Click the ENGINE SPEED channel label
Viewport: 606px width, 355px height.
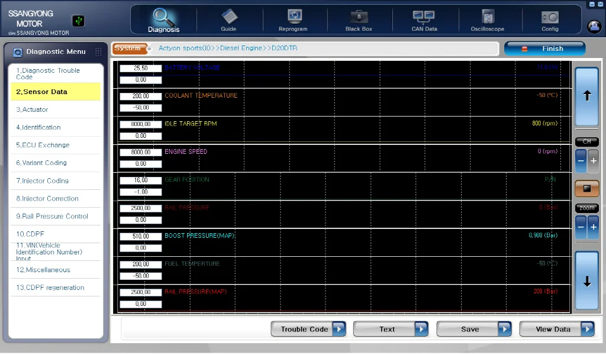pos(186,151)
